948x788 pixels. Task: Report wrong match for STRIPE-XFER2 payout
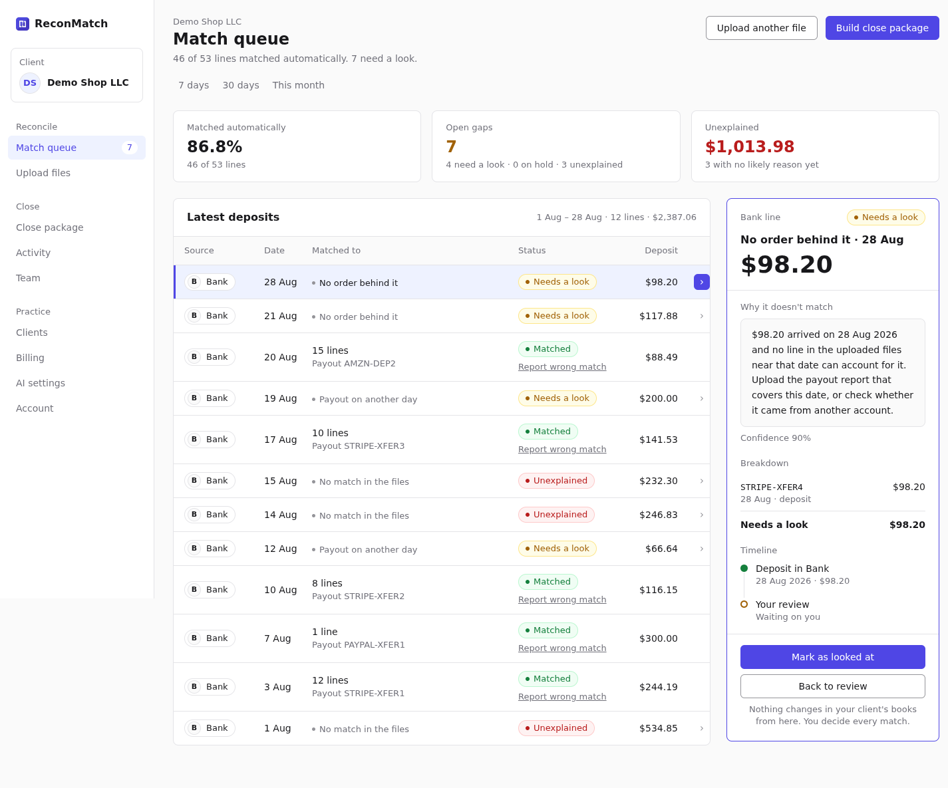(562, 600)
